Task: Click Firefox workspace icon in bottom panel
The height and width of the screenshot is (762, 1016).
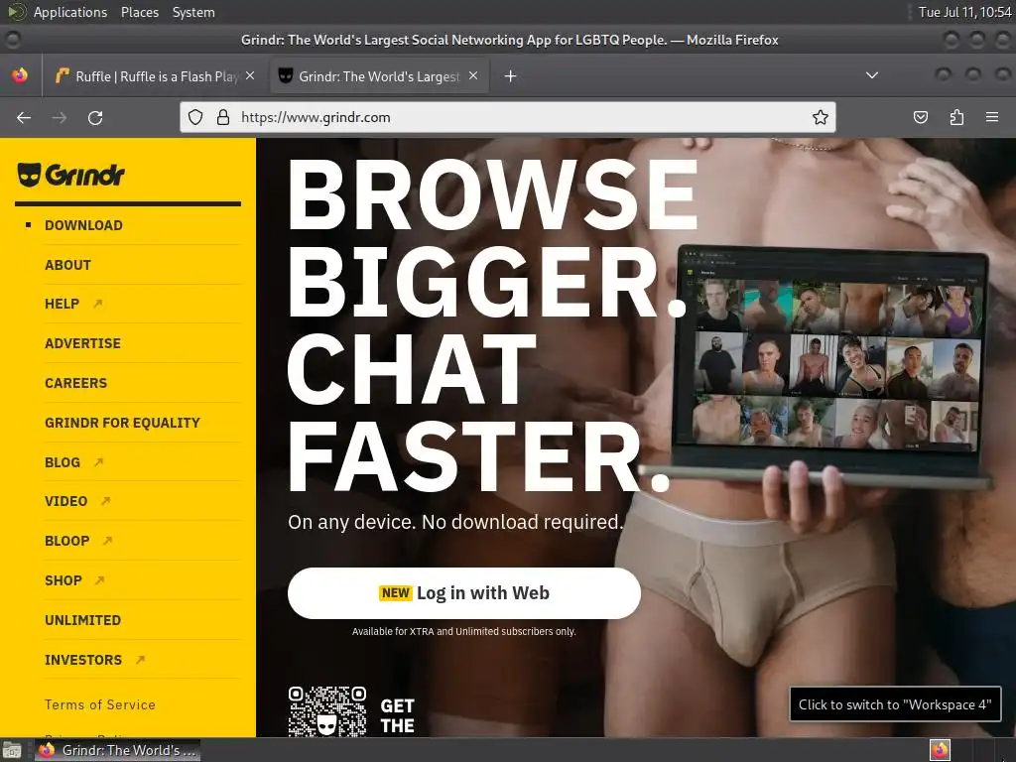Action: click(941, 750)
